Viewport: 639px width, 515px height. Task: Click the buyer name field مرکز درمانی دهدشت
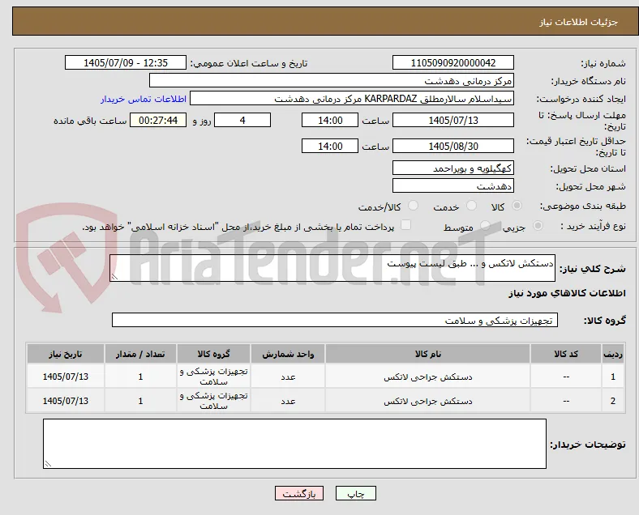(332, 80)
